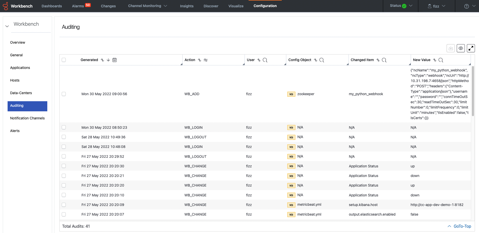Collapse the Workbench sidebar section

coord(7,26)
